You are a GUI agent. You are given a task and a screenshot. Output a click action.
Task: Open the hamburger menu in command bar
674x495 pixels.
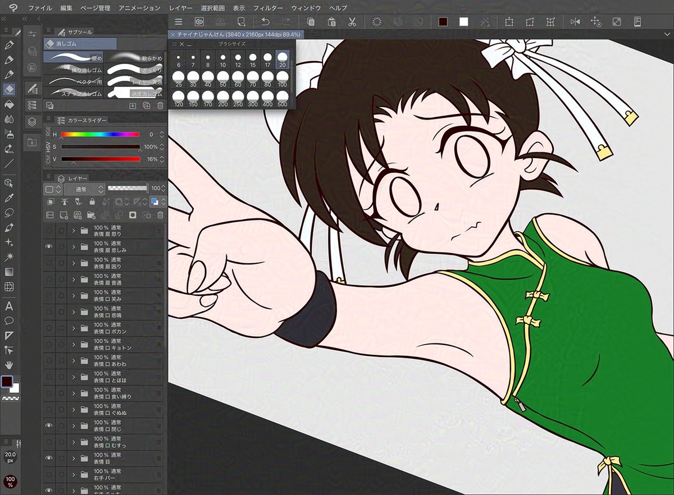click(179, 22)
